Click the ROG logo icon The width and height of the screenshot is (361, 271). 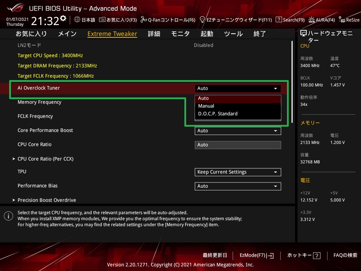[x=15, y=8]
